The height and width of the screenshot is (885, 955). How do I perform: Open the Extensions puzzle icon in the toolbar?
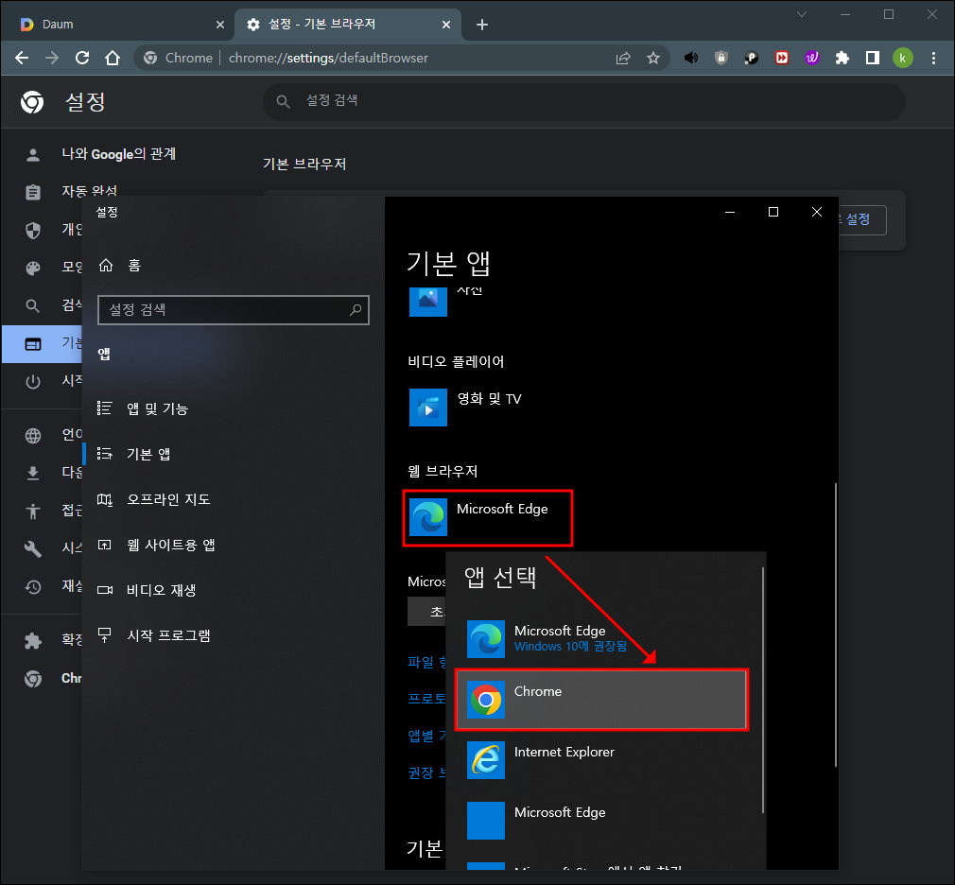[842, 58]
